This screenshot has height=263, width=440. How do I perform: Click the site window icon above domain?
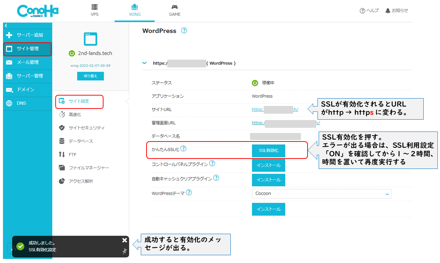(x=91, y=39)
